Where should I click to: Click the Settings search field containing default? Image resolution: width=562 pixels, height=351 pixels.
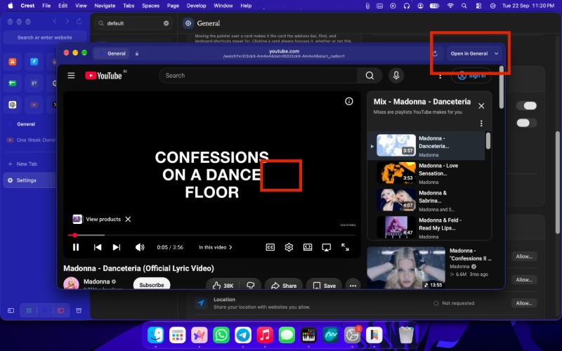133,23
